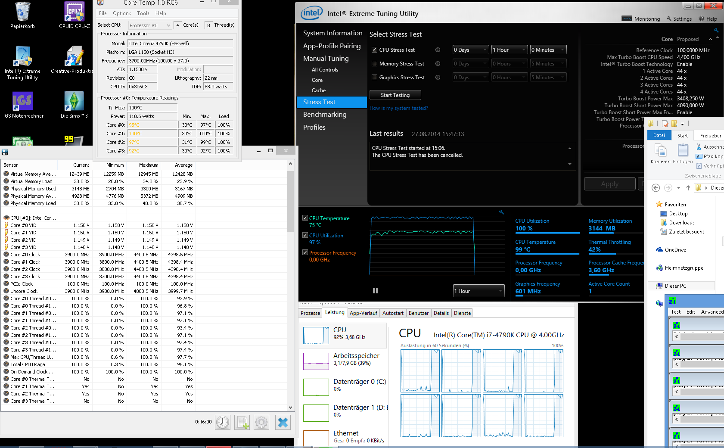Click the clock reset icon in sensor window
The image size is (724, 448).
coord(223,422)
